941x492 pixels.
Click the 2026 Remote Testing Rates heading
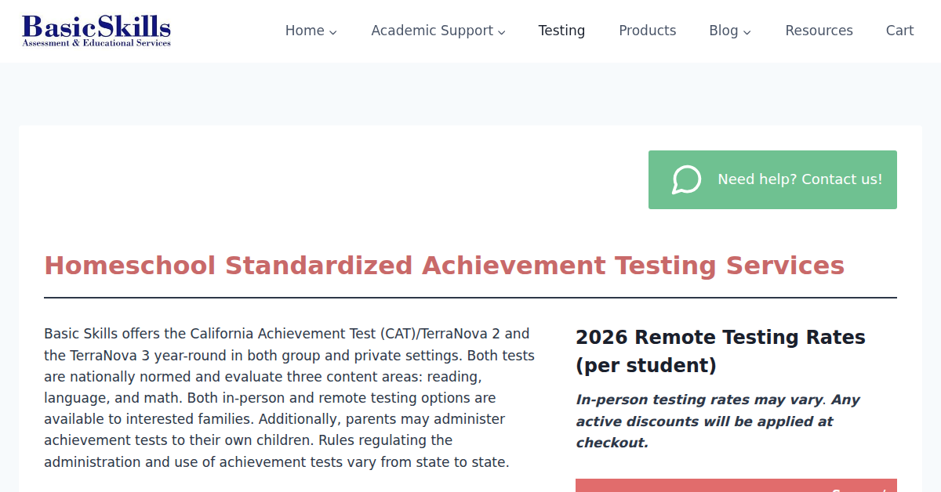point(720,351)
